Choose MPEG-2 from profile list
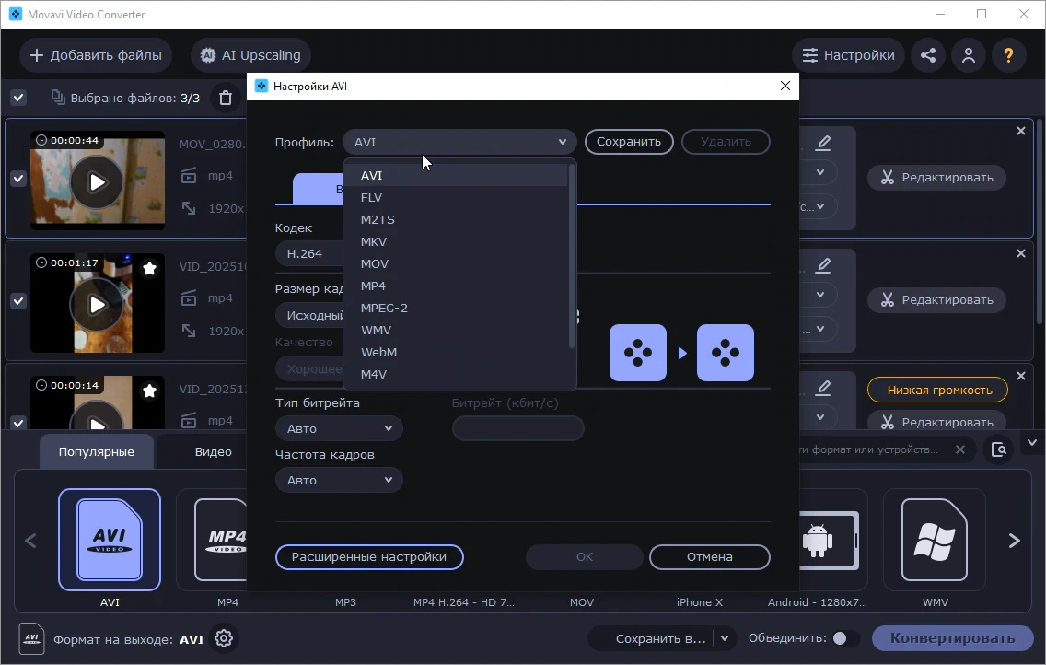Image resolution: width=1046 pixels, height=665 pixels. click(x=457, y=308)
